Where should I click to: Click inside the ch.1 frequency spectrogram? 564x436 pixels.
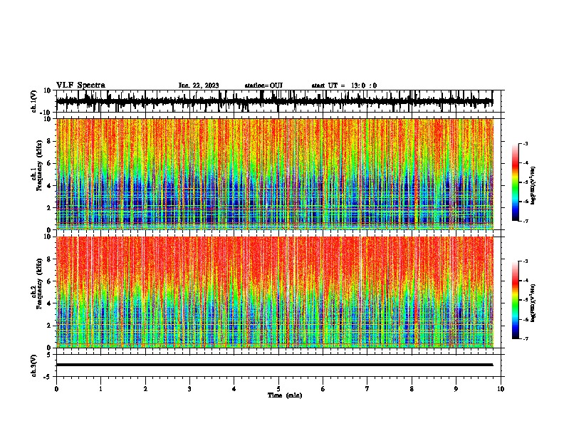(x=274, y=174)
